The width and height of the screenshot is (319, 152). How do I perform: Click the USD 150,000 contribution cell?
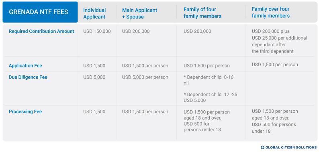(x=97, y=31)
